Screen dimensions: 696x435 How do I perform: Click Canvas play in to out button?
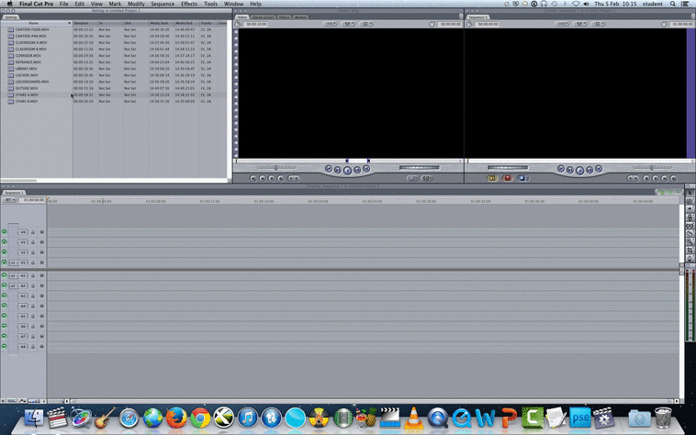(570, 170)
